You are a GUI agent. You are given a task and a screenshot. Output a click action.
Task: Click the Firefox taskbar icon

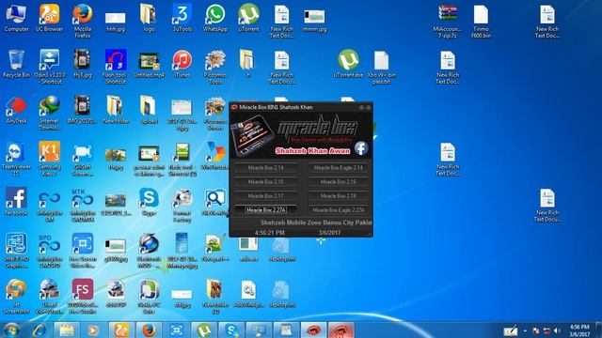tap(149, 330)
